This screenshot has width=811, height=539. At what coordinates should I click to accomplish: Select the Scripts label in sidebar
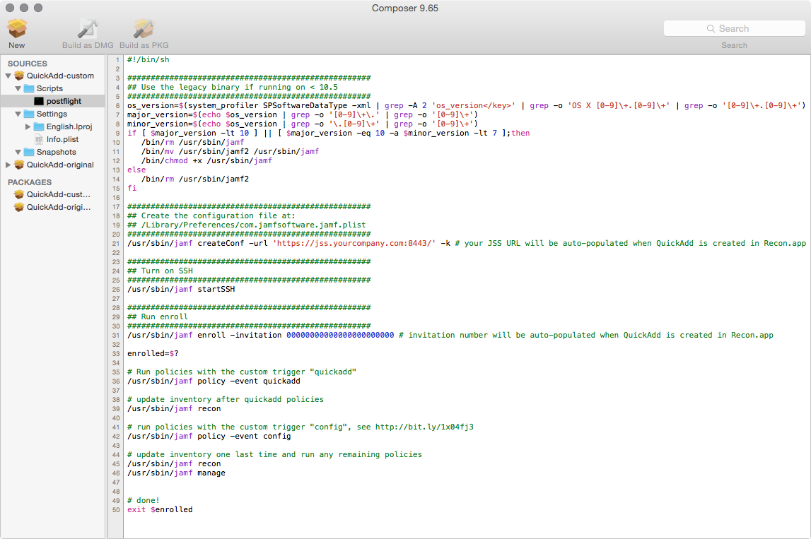[x=49, y=88]
